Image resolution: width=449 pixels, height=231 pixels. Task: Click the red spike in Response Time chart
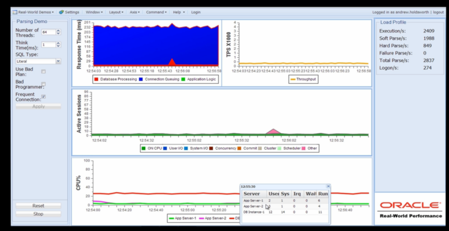tap(171, 62)
